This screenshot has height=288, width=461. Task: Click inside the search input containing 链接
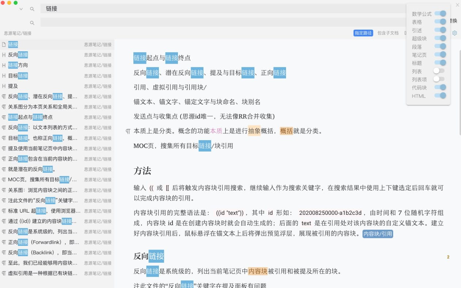(110, 8)
